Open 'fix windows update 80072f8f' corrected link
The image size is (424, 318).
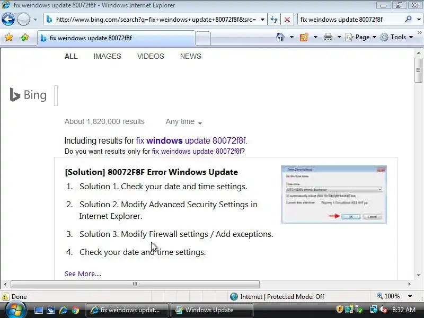point(191,140)
